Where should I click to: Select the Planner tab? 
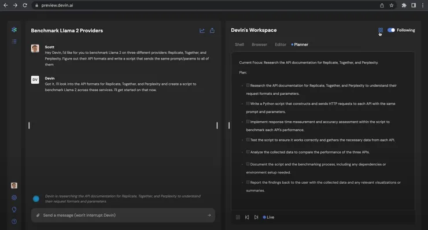(x=301, y=44)
